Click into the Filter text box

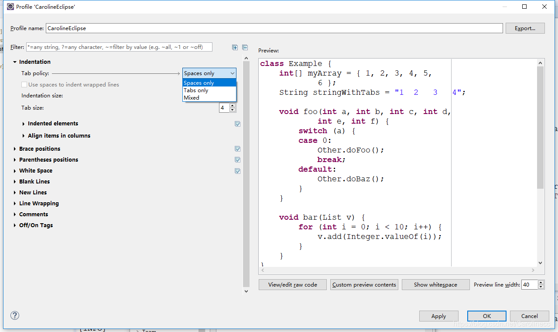(119, 47)
